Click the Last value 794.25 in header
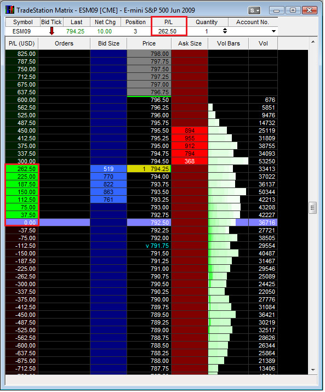 76,31
